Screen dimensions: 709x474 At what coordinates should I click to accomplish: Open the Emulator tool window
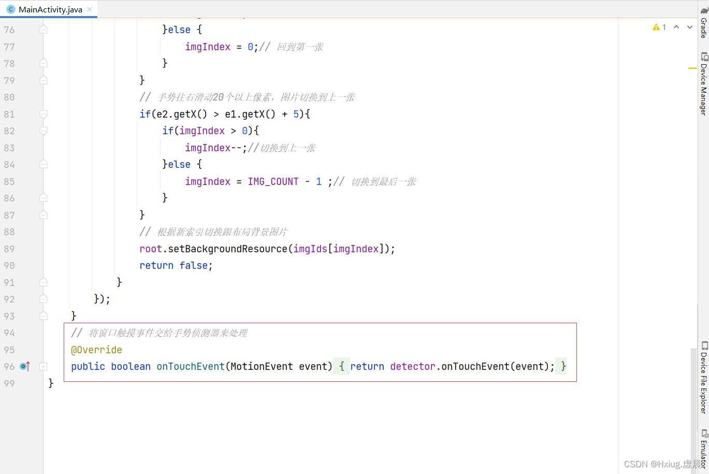(x=704, y=449)
